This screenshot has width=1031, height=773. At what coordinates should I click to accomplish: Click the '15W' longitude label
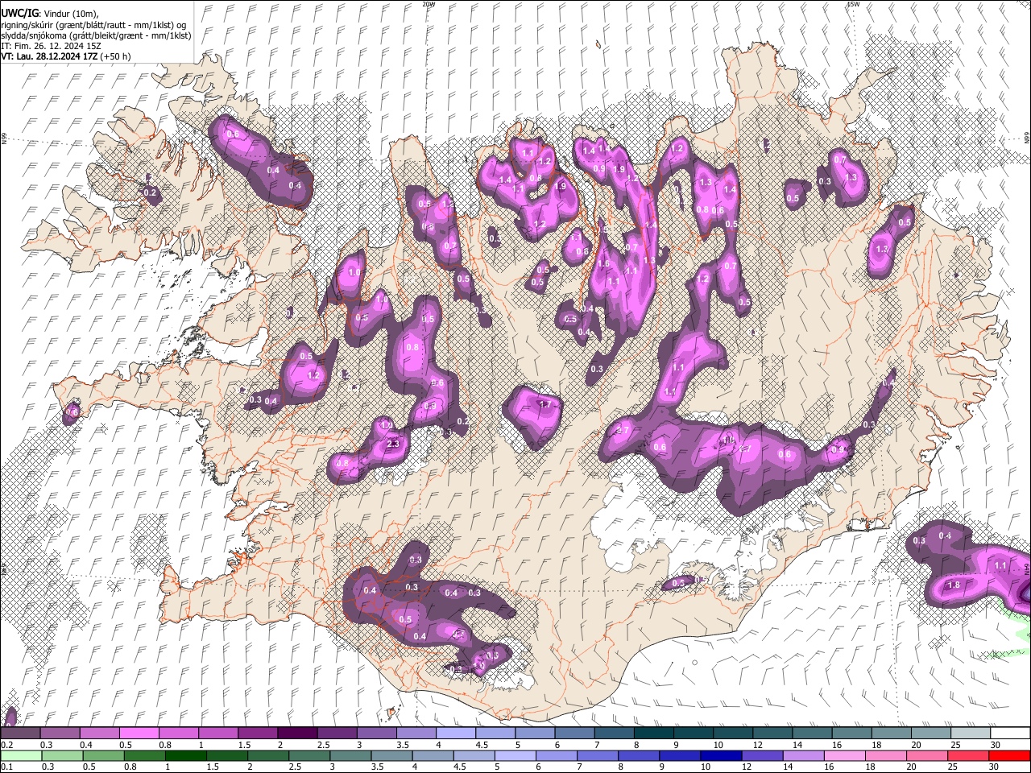click(854, 4)
